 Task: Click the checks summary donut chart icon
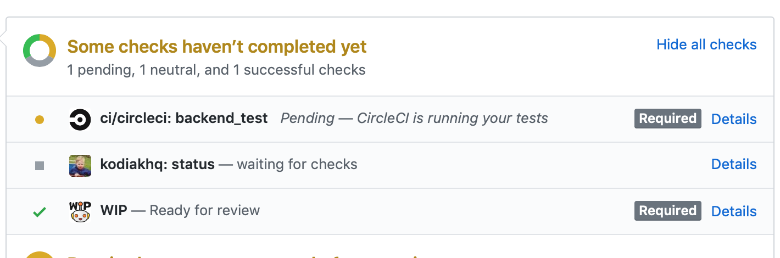[x=40, y=51]
